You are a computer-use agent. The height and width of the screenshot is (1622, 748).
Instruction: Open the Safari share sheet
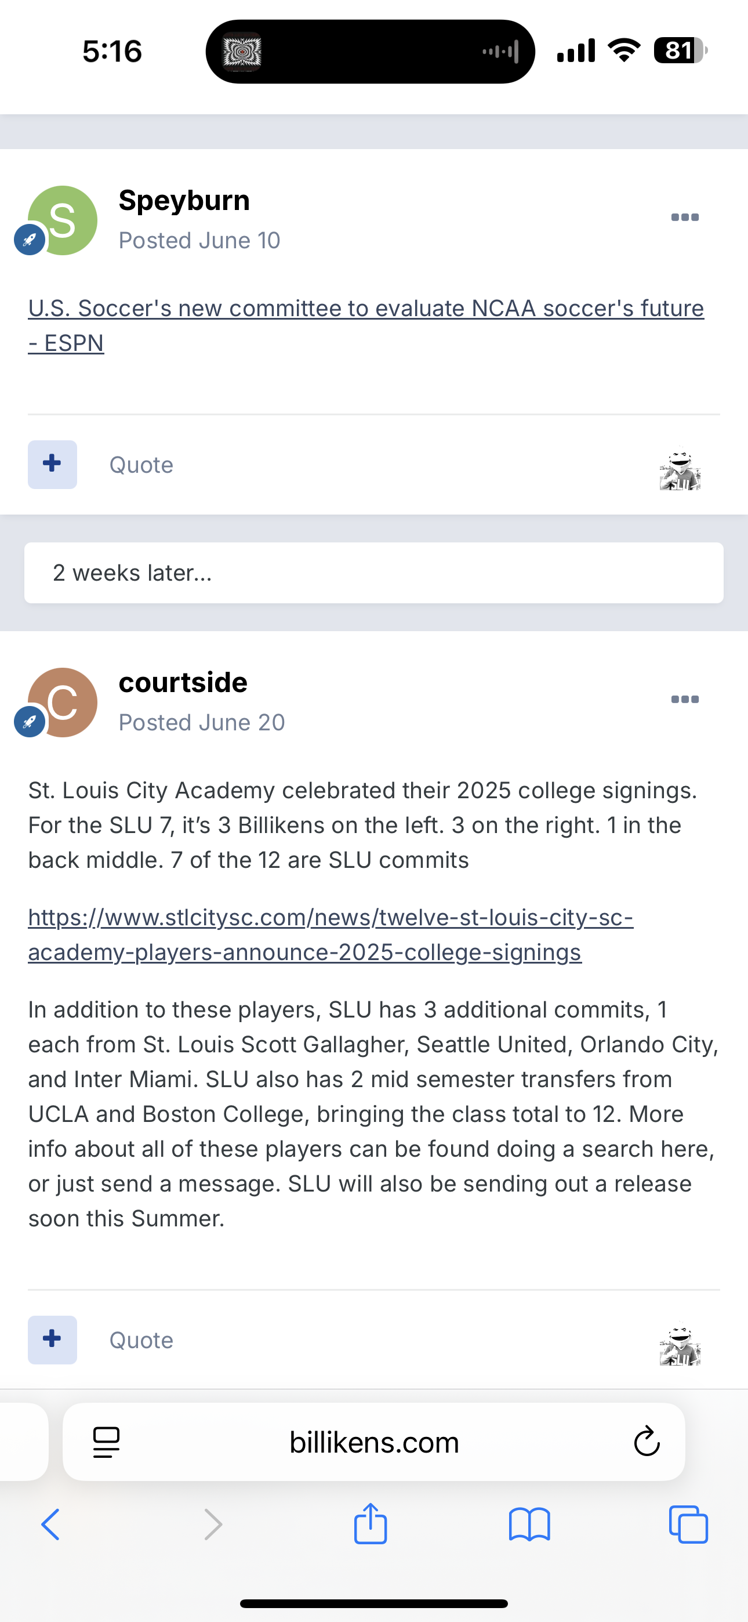coord(370,1523)
